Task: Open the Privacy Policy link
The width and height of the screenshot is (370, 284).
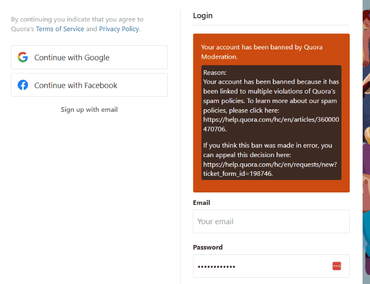Action: 119,29
